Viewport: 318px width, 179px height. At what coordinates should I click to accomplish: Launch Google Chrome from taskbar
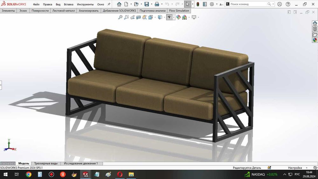point(29,174)
